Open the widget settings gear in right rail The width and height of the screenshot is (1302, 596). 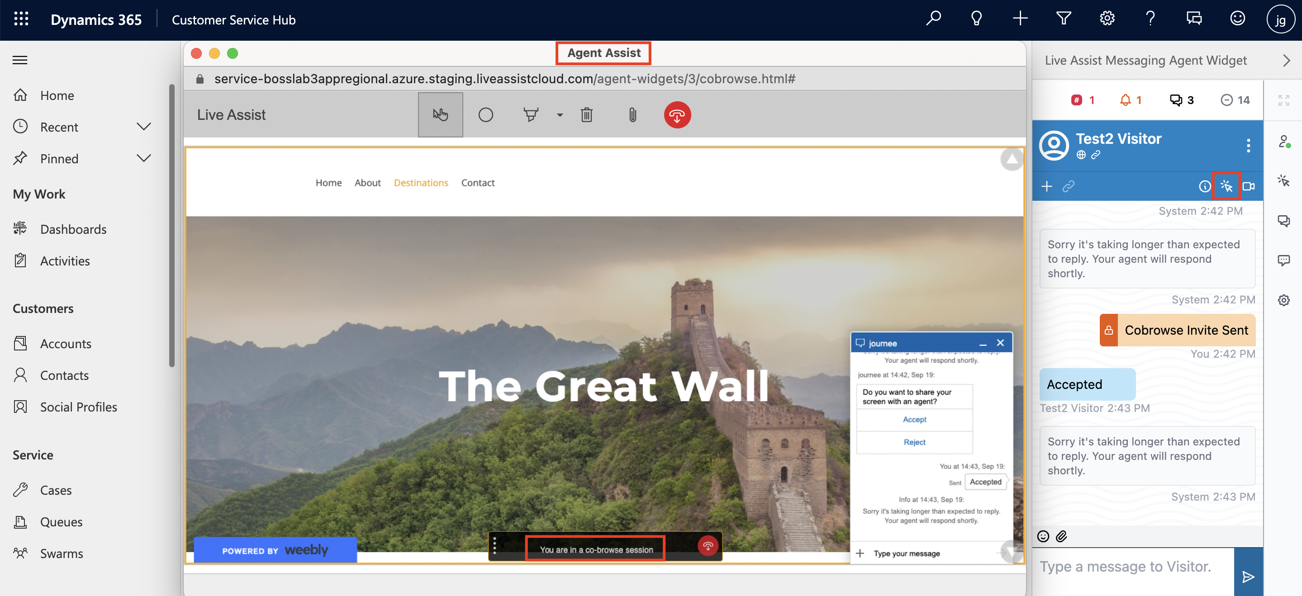(x=1283, y=301)
